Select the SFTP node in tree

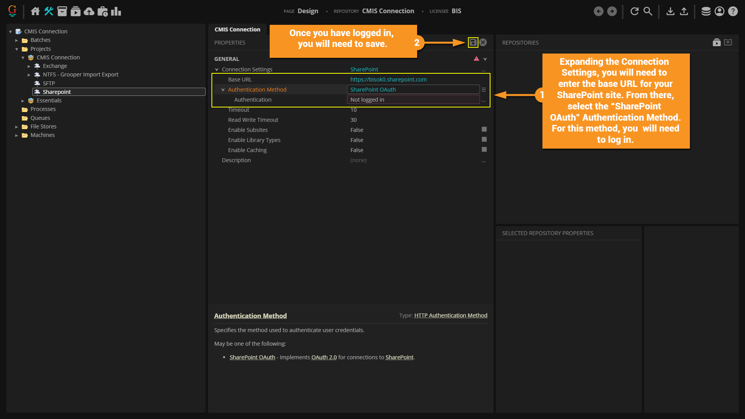[x=49, y=83]
